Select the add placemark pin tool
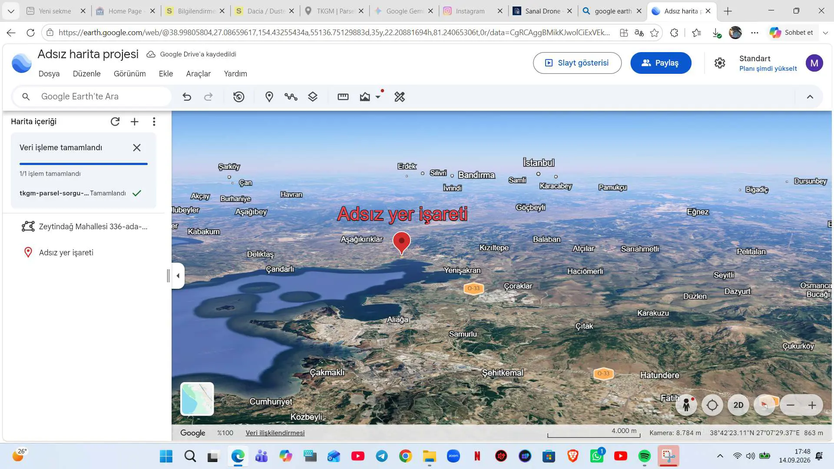This screenshot has height=469, width=834. pos(269,97)
